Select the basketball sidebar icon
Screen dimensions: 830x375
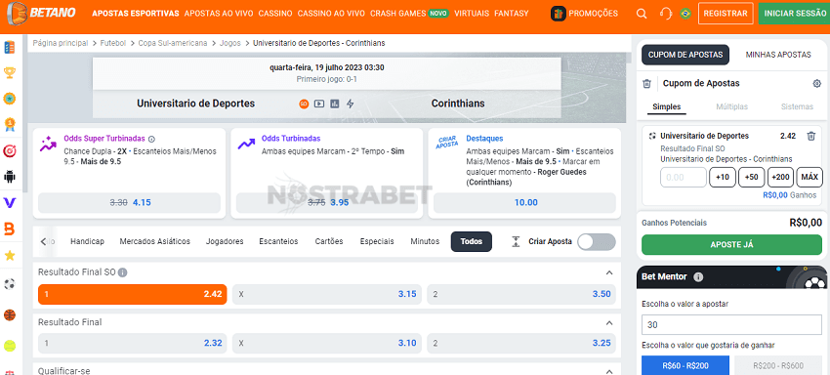click(x=10, y=315)
